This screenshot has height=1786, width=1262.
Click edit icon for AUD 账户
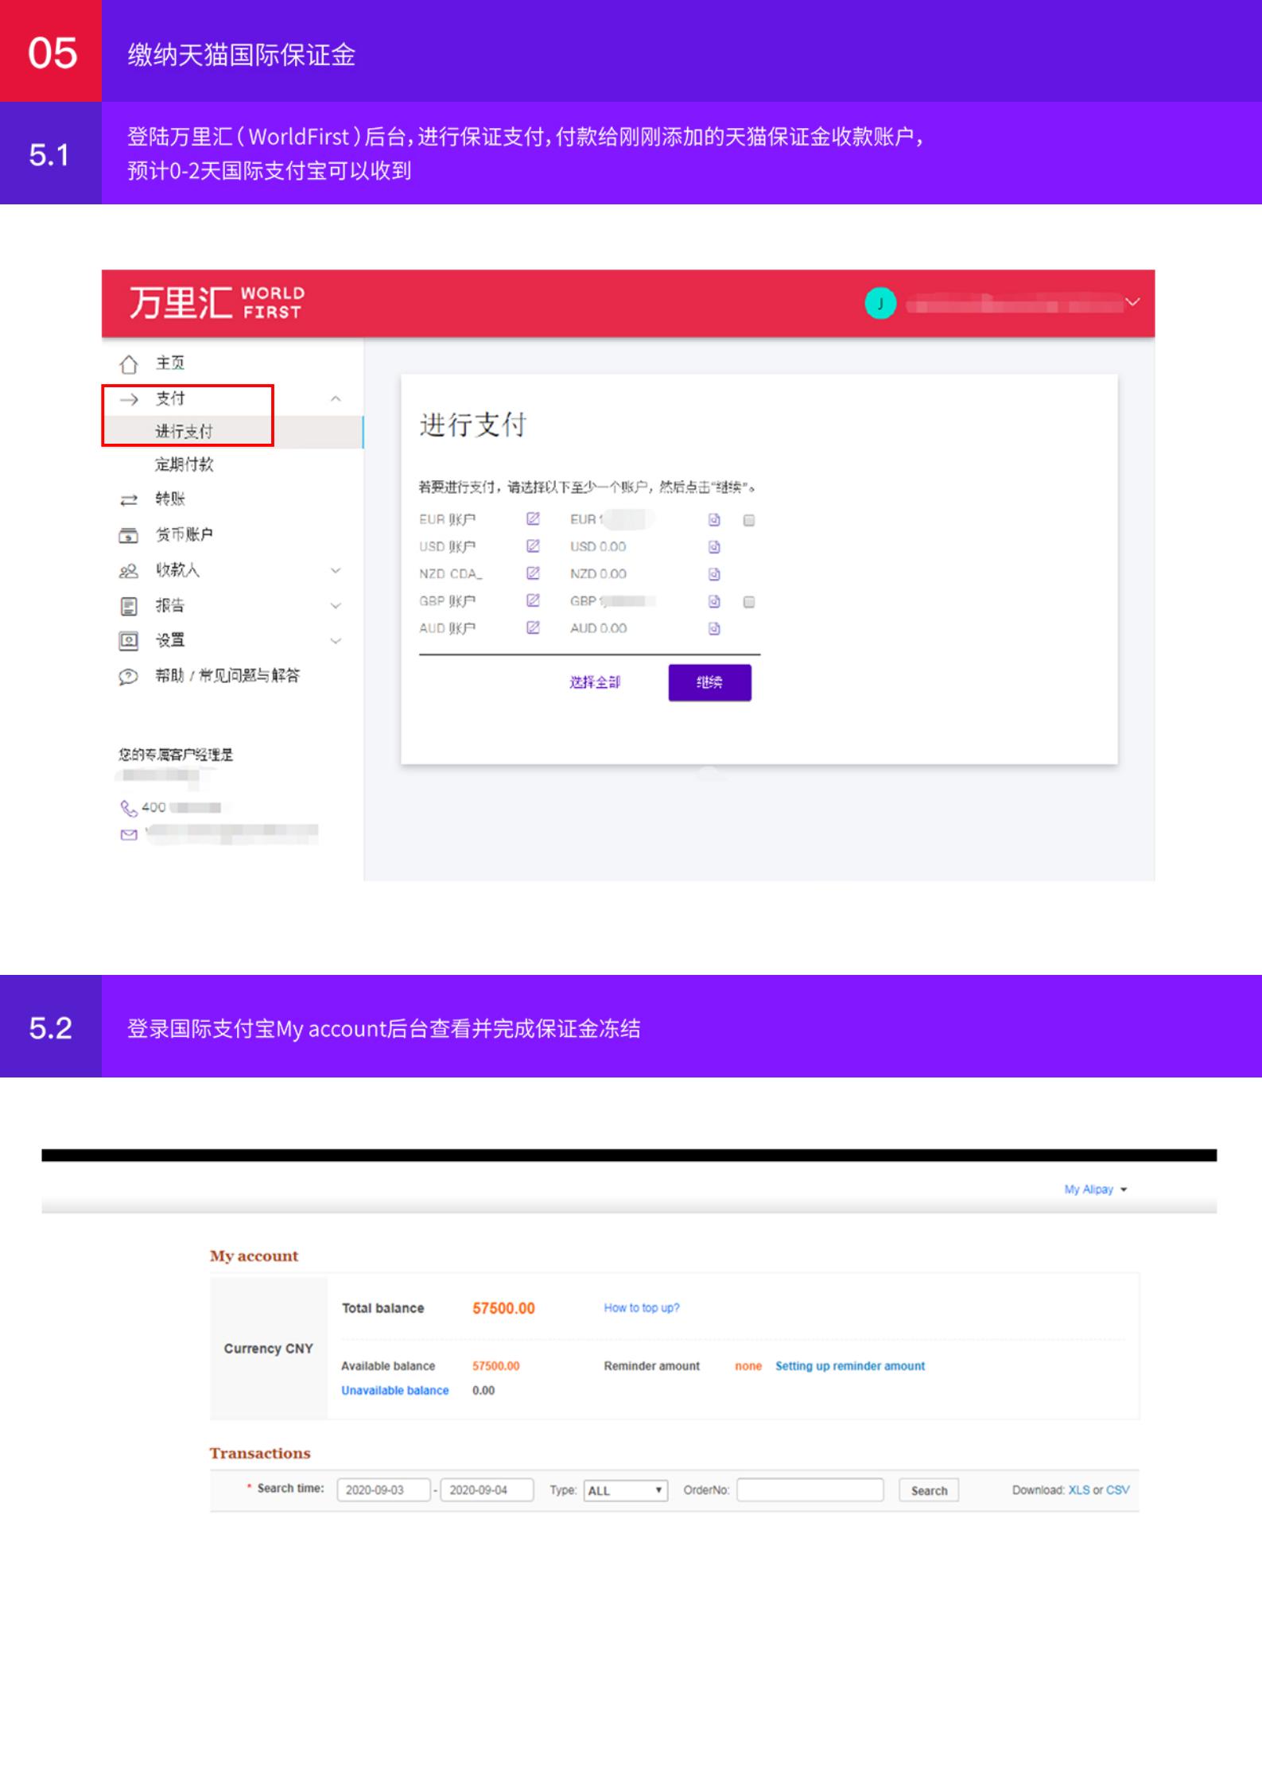533,627
